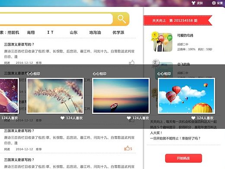Screen dimensions: 225x169
Task: Select hot search term 挖掘机
Action: pos(13,32)
